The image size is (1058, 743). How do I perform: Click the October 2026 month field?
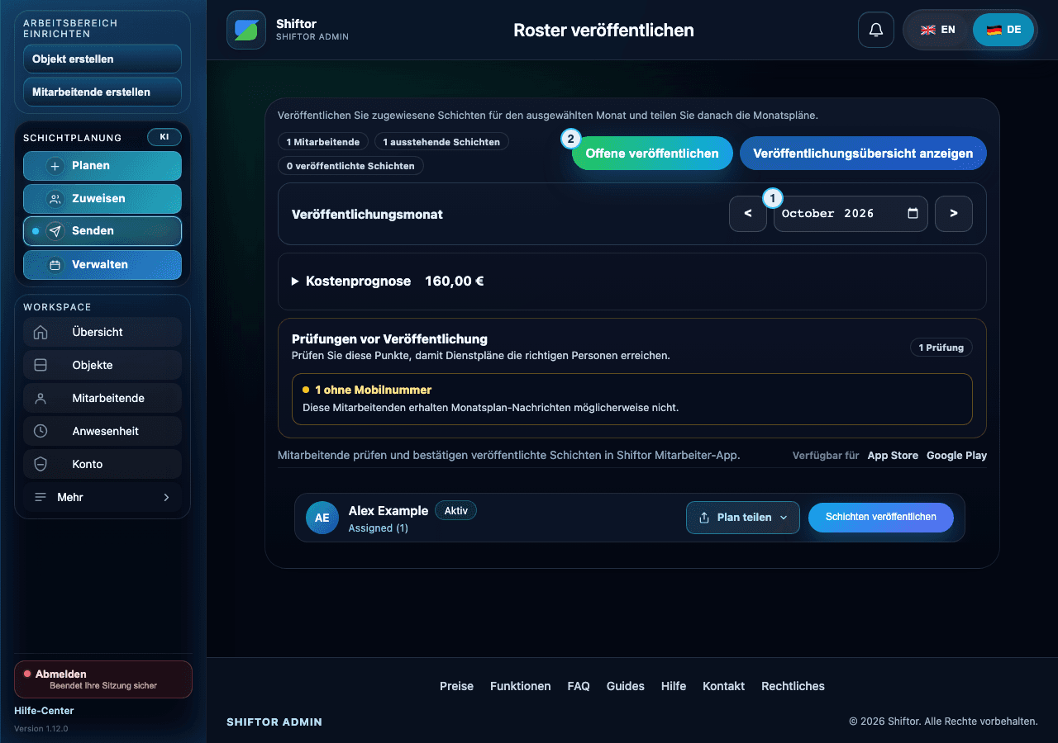[x=851, y=214]
